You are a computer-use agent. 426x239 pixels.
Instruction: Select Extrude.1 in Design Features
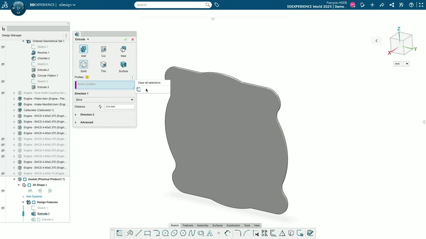tap(43, 214)
